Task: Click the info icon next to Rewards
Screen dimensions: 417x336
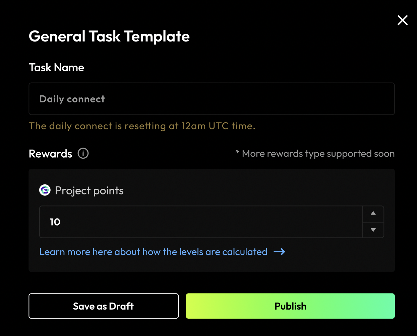Action: coord(83,153)
